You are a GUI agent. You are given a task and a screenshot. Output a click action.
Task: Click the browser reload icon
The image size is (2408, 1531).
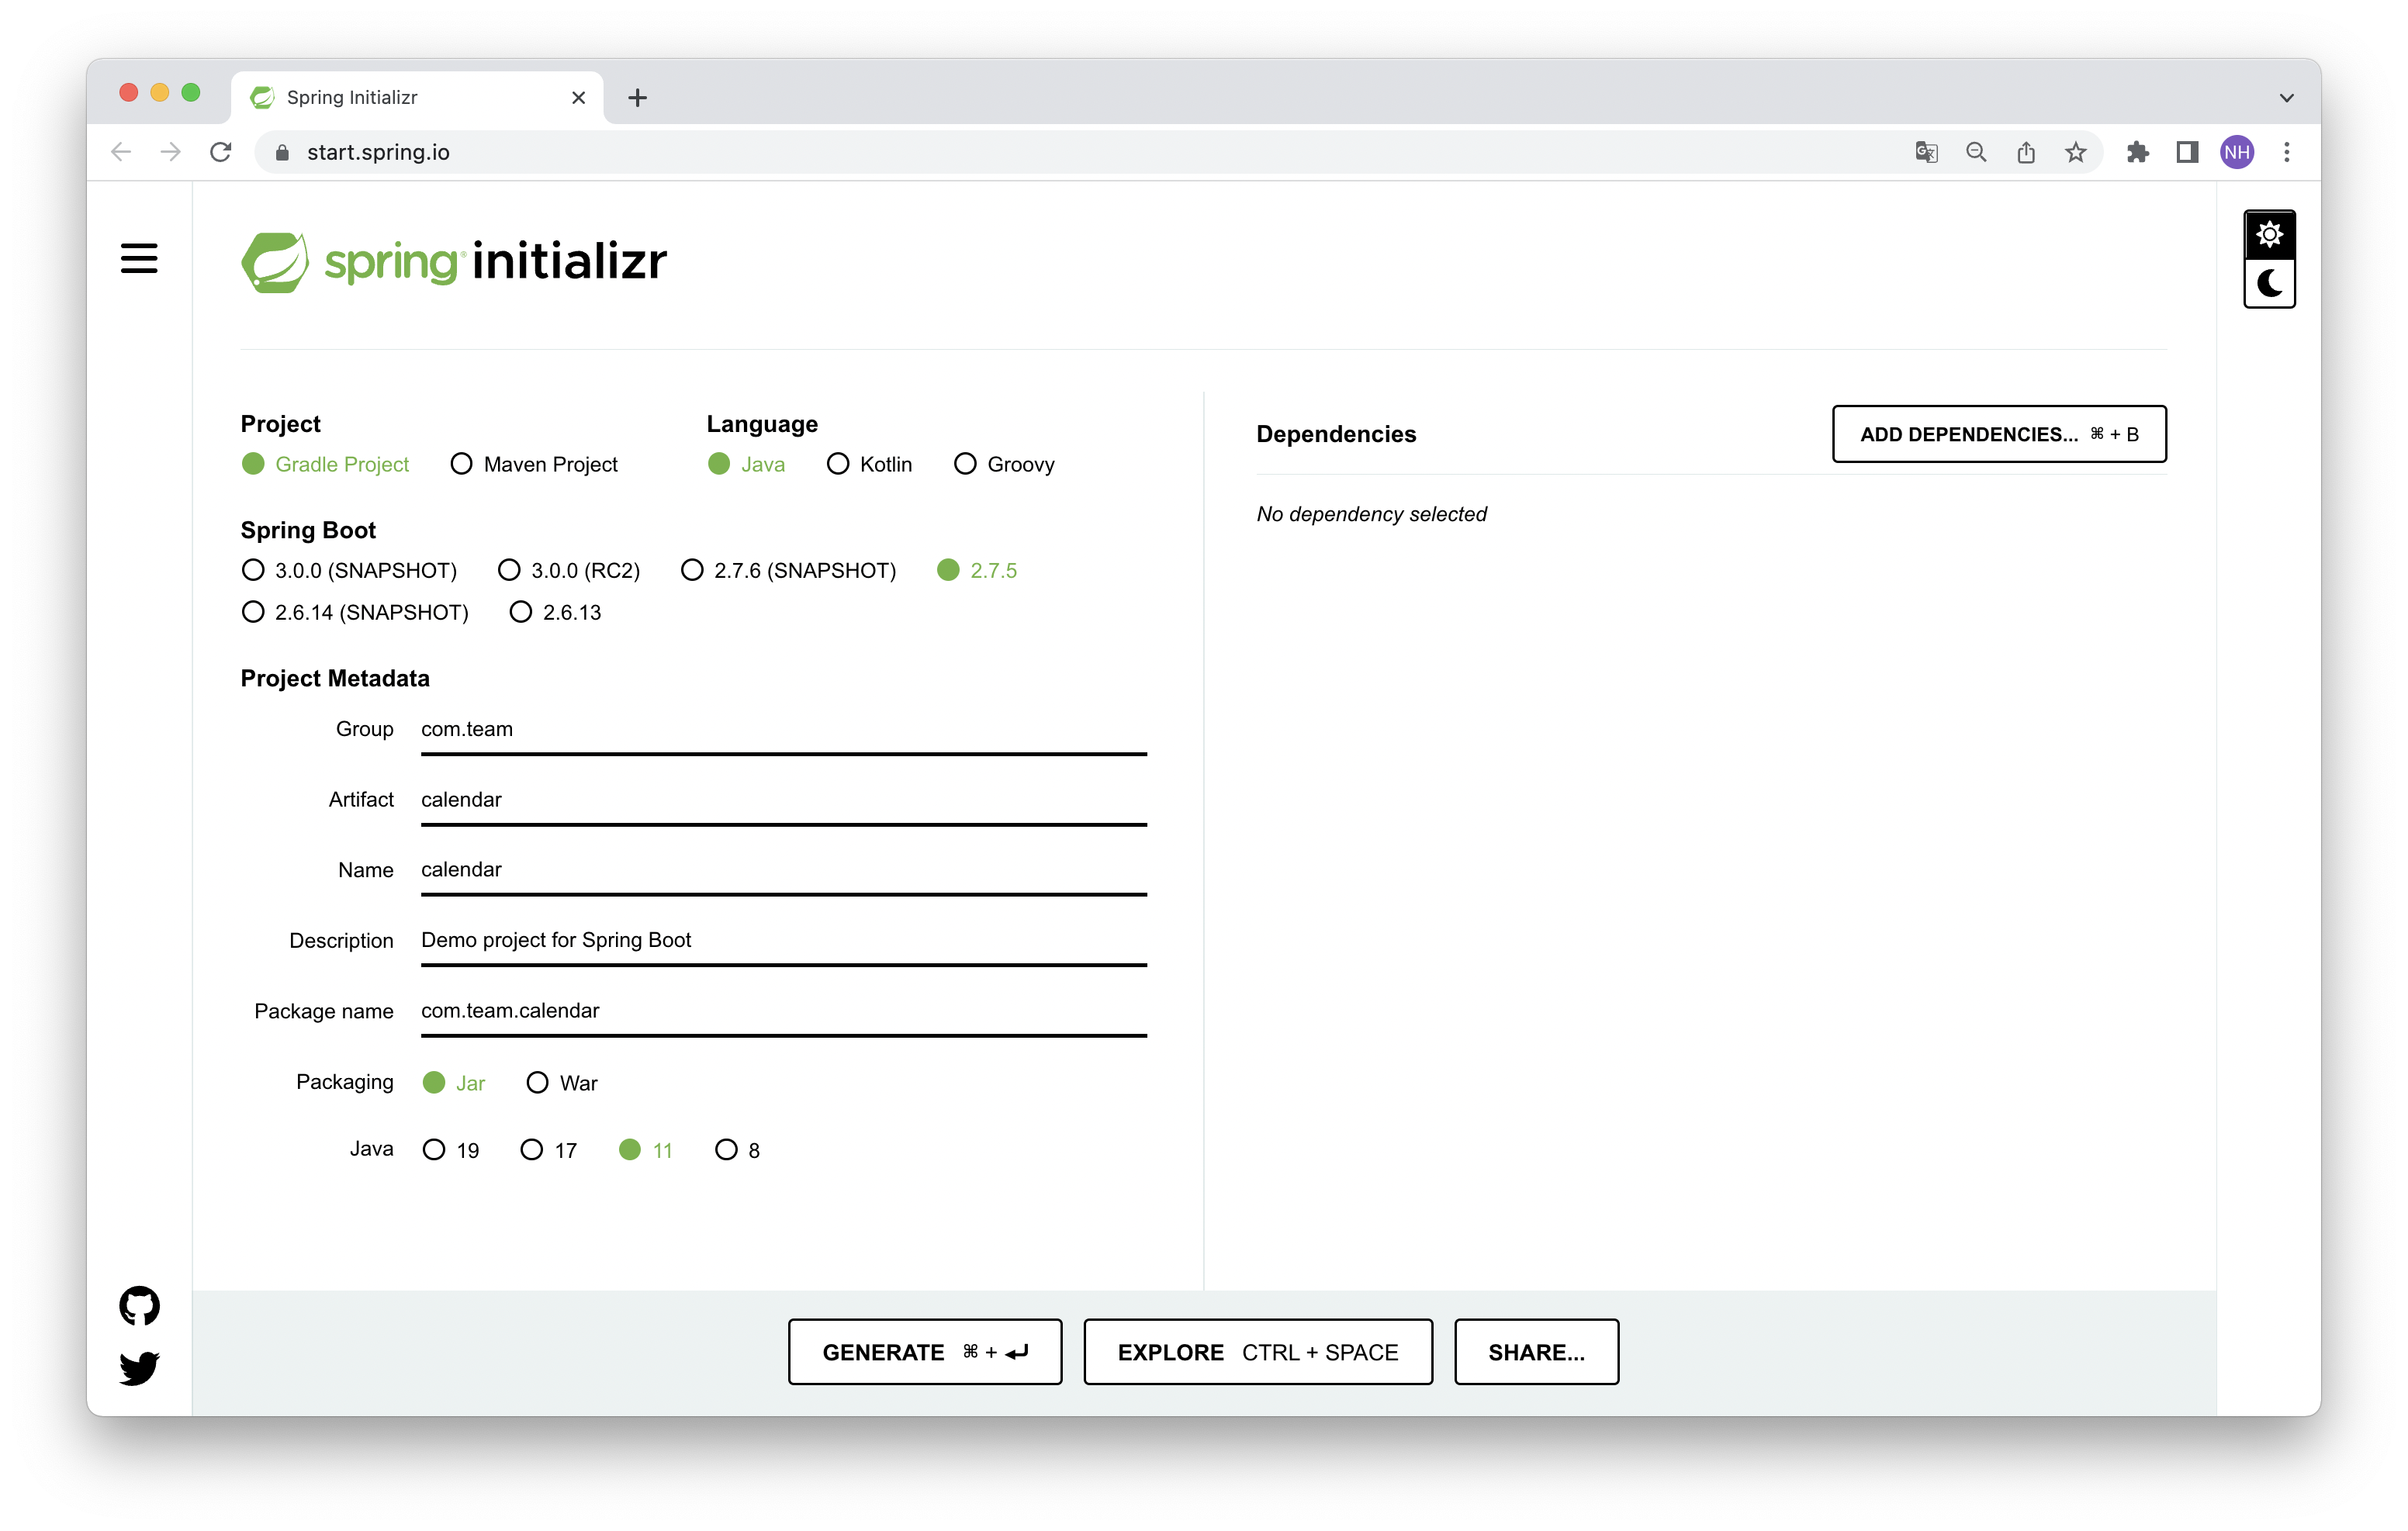click(221, 152)
